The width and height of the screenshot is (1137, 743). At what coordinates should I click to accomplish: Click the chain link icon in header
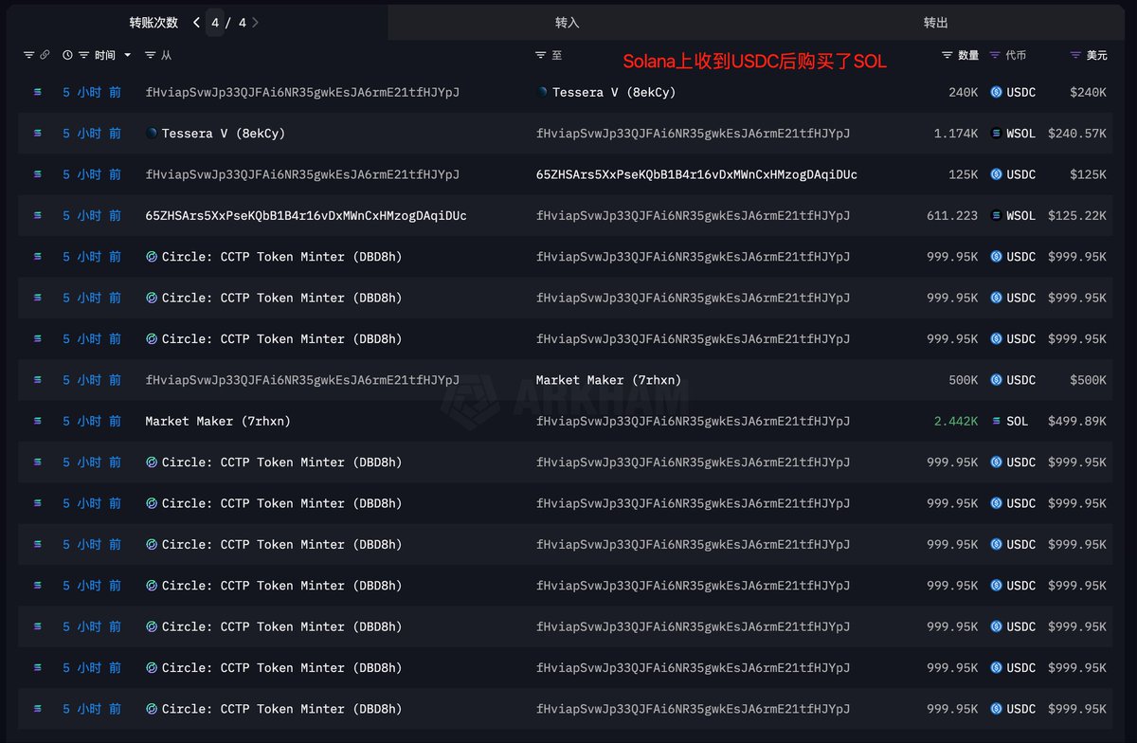(x=45, y=56)
